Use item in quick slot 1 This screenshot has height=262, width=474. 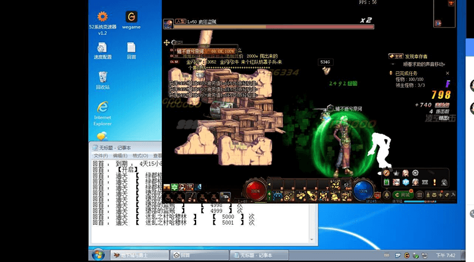(168, 197)
